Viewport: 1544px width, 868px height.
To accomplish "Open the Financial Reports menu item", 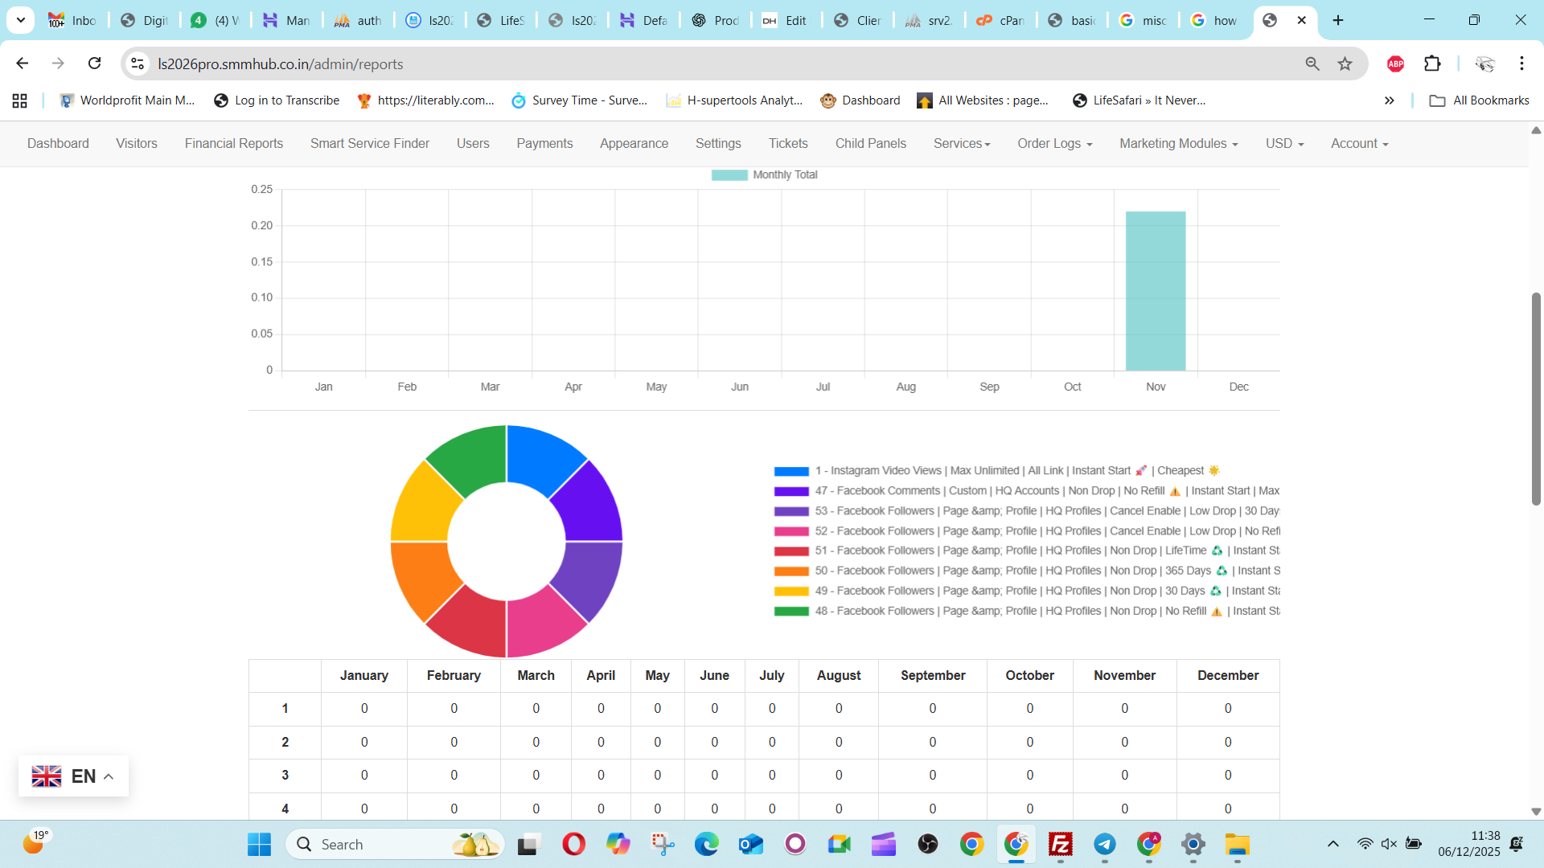I will 234,144.
